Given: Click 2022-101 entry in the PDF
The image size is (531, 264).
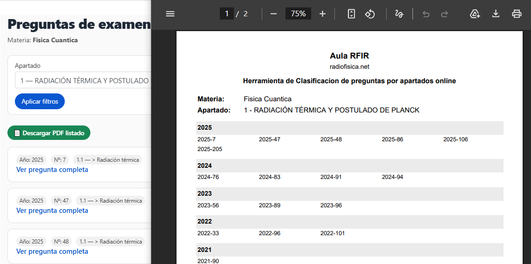Looking at the screenshot, I should click(333, 233).
